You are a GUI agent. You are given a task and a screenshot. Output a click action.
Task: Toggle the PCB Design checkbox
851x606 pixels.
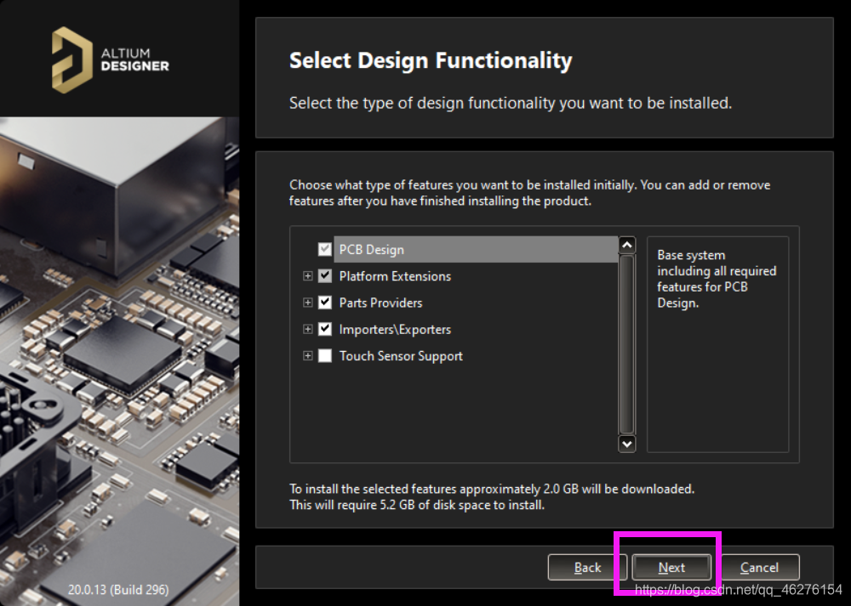(x=324, y=249)
